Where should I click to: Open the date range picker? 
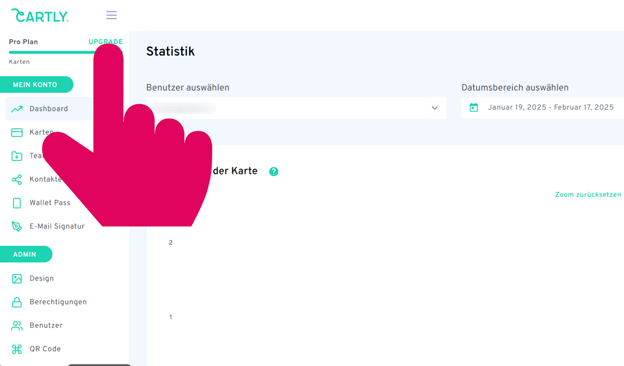(x=550, y=108)
